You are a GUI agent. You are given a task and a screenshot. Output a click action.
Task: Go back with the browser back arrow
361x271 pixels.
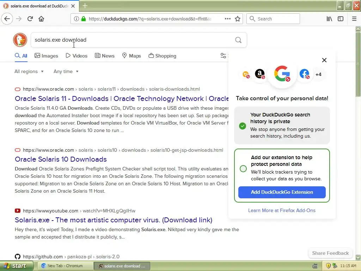(x=7, y=19)
